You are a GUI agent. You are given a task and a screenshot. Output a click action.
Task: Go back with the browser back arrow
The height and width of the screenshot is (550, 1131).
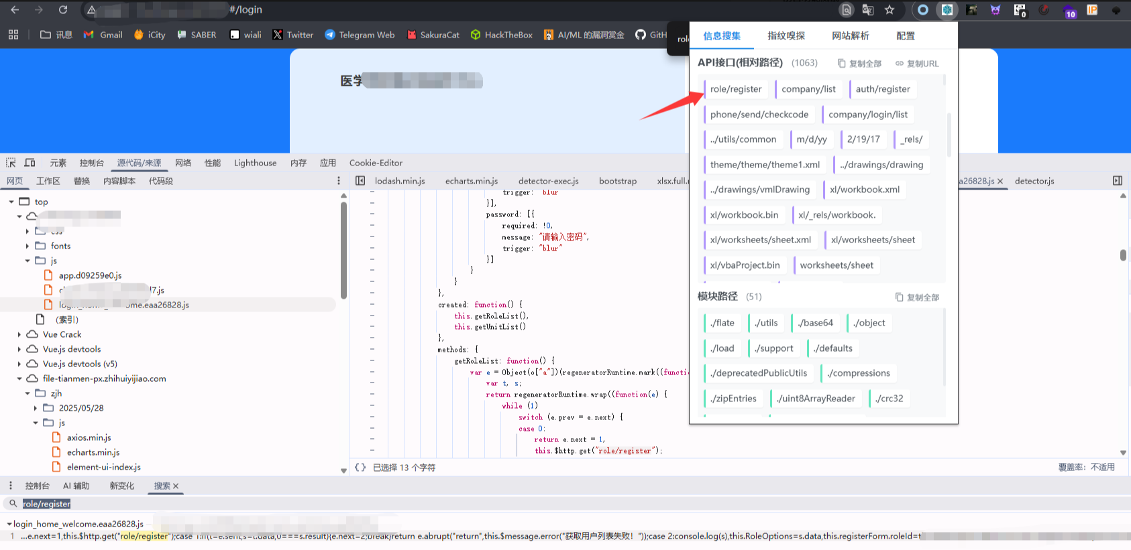click(15, 10)
